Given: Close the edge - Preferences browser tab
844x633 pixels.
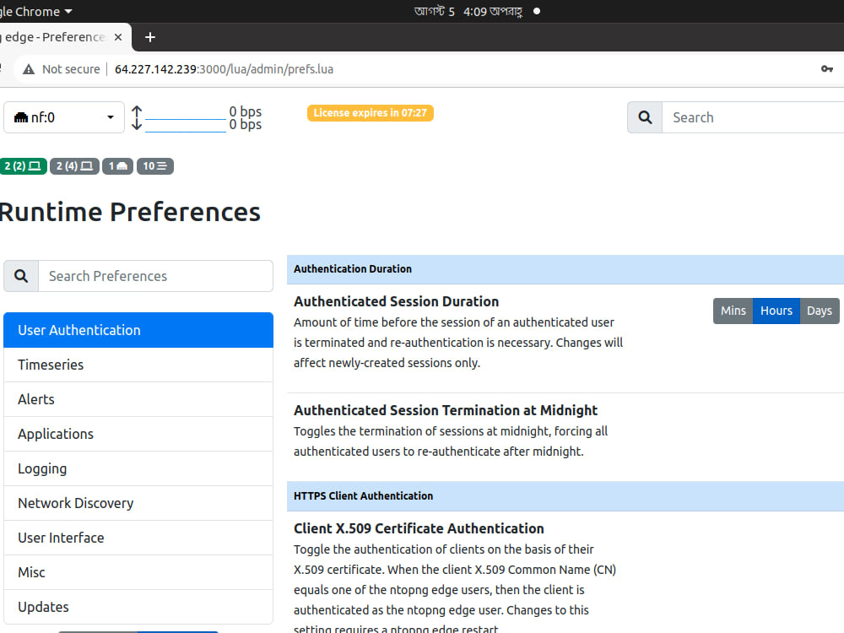Looking at the screenshot, I should (118, 37).
